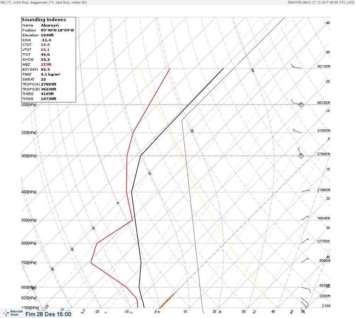Click the 925[hPa] pressure level label
Image resolution: width=355 pixels, height=318 pixels.
[29, 298]
